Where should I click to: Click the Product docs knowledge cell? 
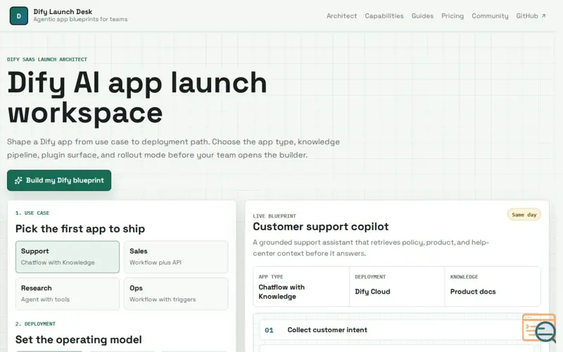click(493, 287)
